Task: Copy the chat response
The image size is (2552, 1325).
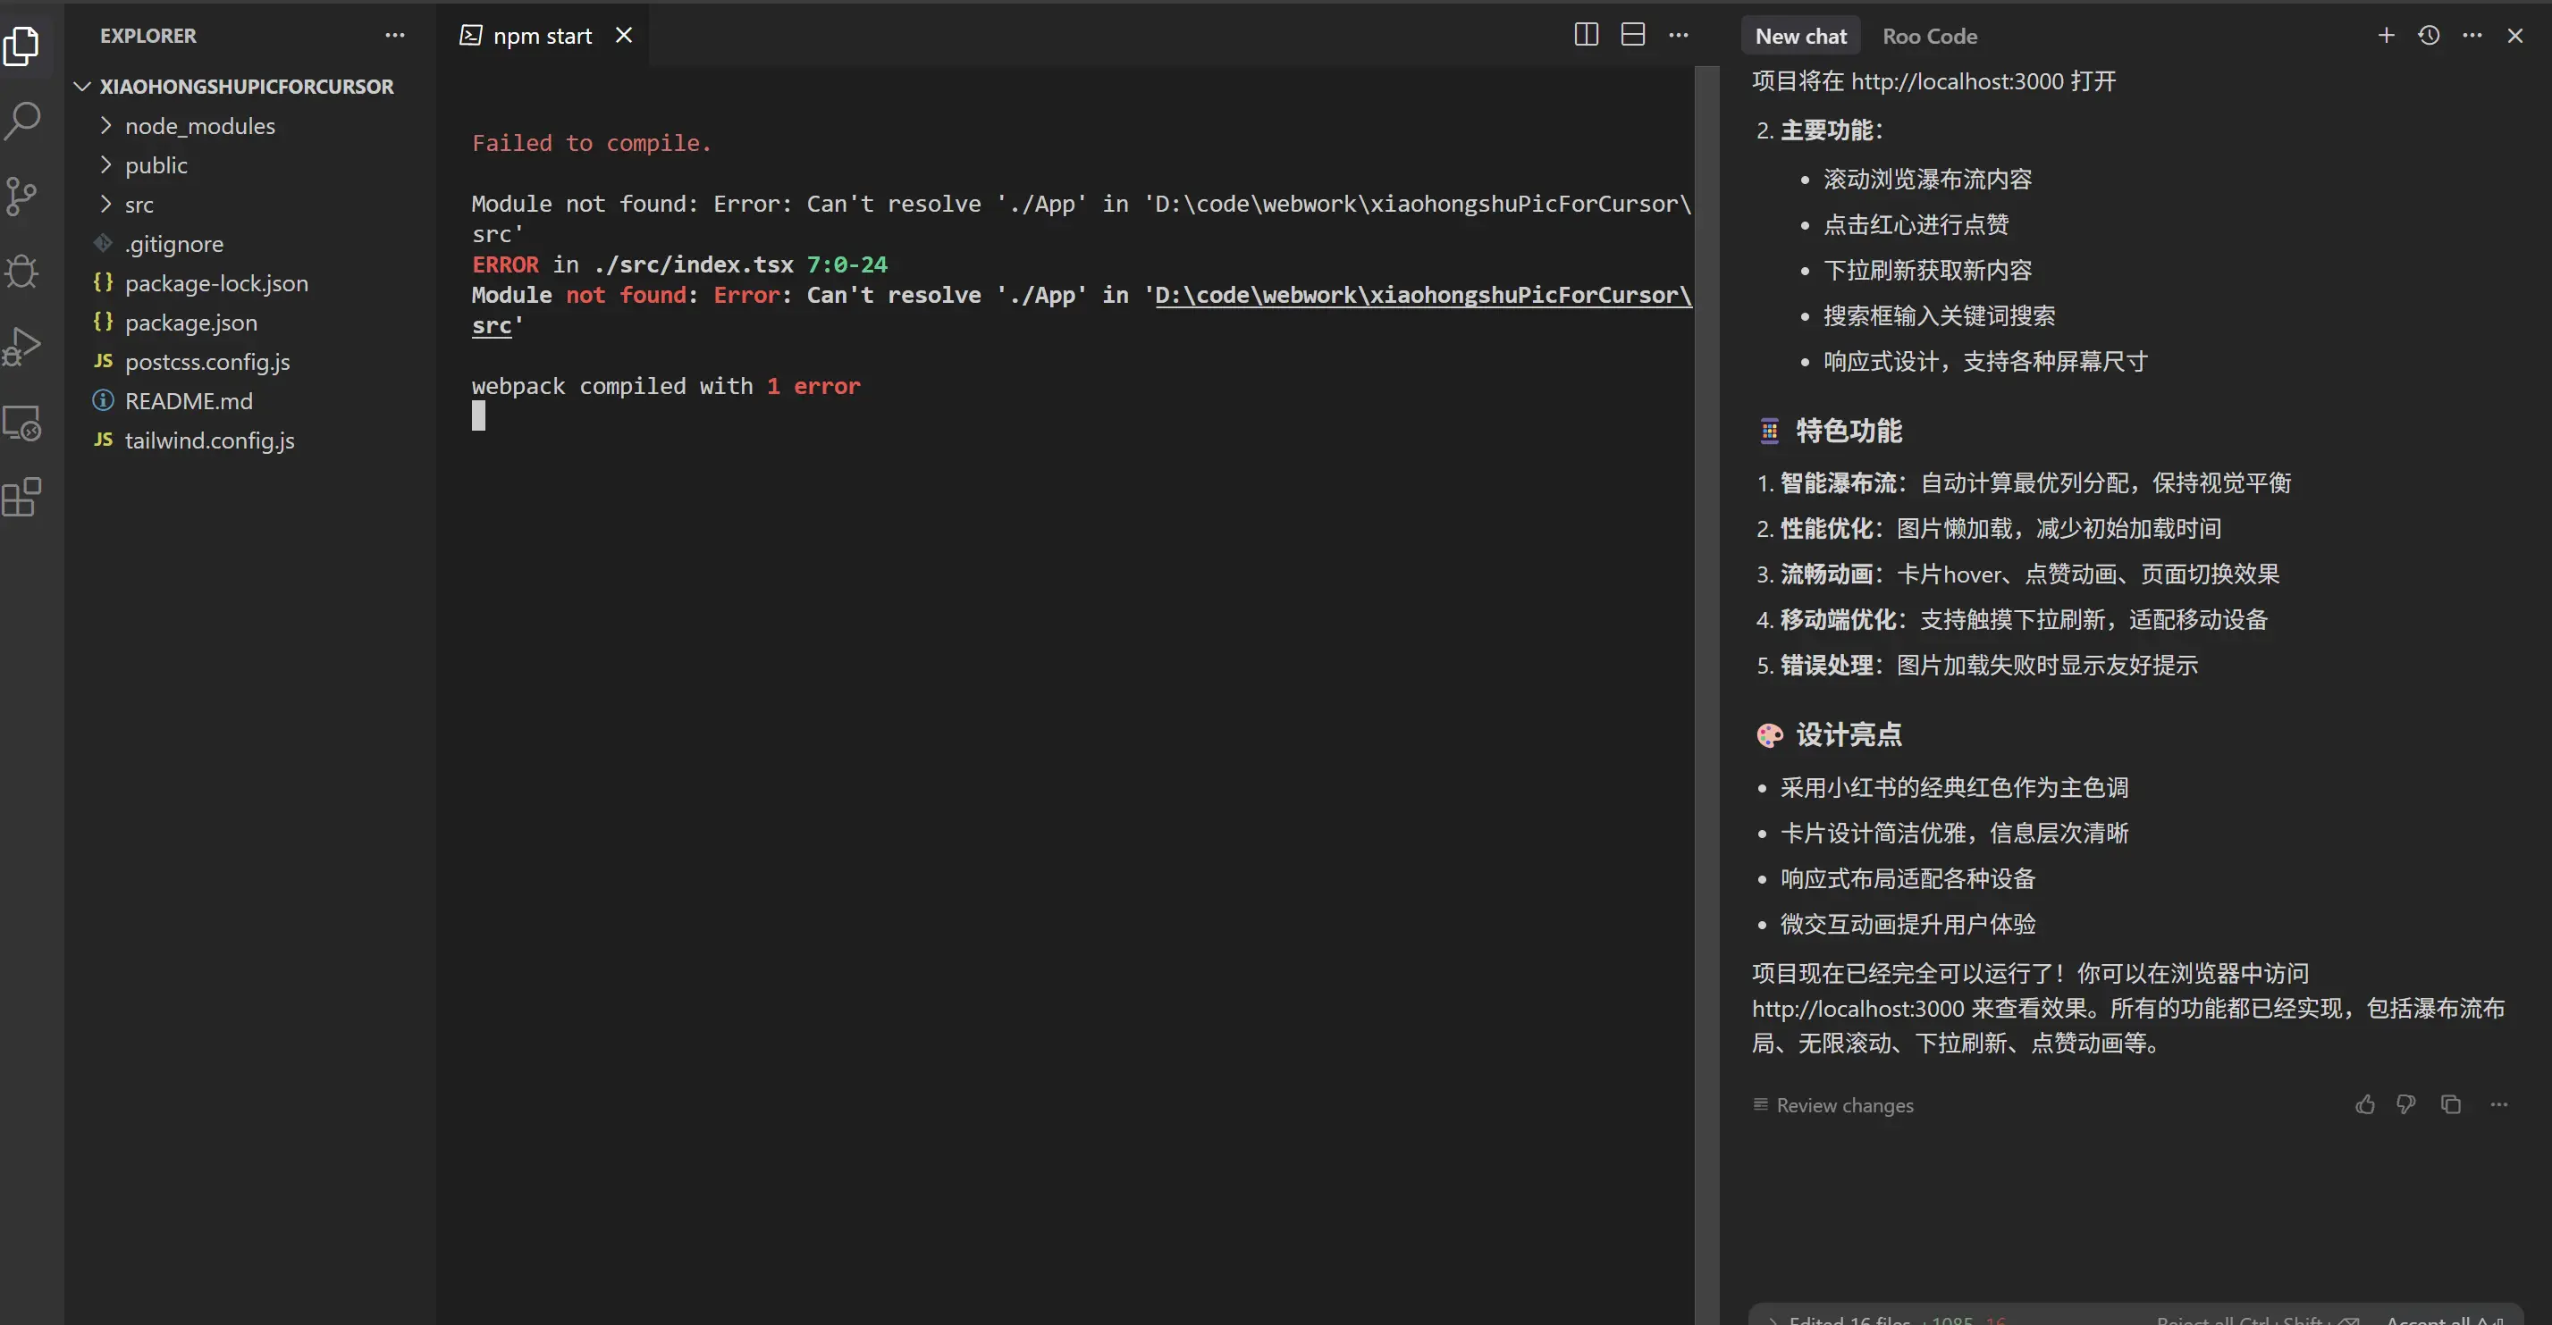Action: (x=2451, y=1104)
